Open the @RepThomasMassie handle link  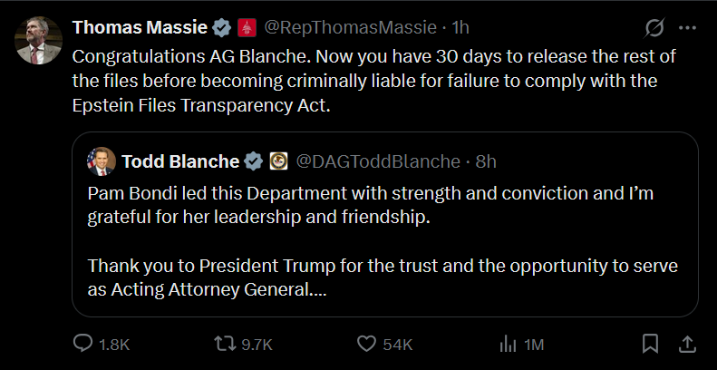click(x=350, y=28)
